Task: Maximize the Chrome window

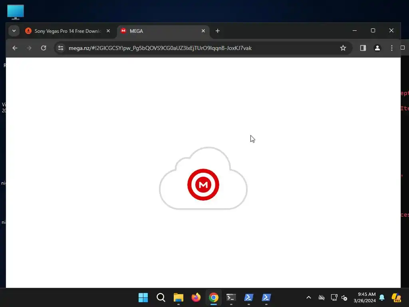Action: 373,30
